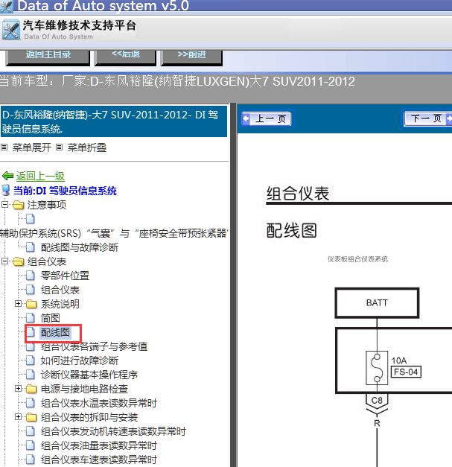Click the document icon beside 组合仪表各端子与参考值

coord(31,347)
